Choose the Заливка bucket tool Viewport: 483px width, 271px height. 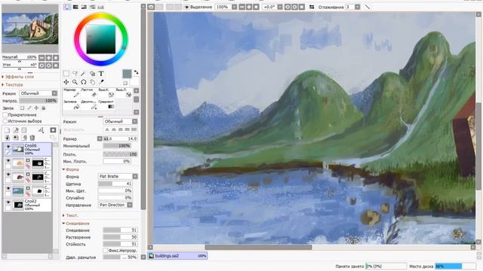click(x=71, y=105)
